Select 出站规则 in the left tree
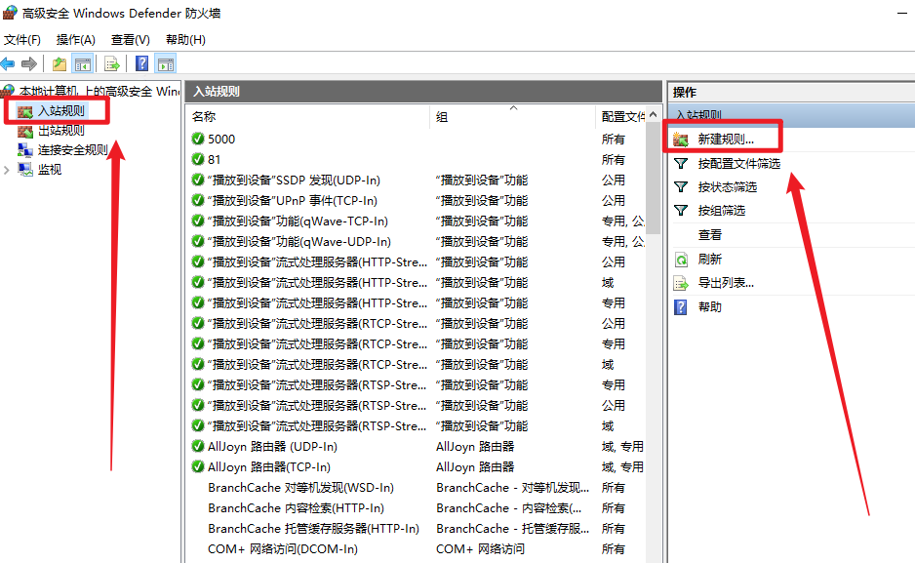 (x=60, y=131)
